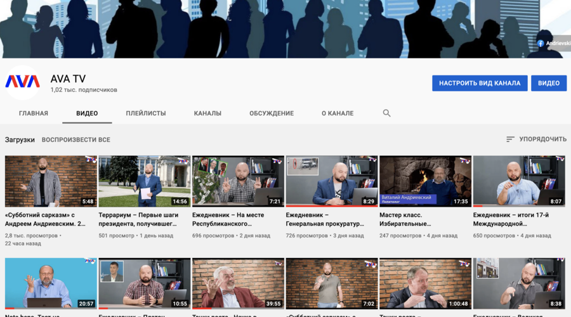This screenshot has height=317, width=571.
Task: Click the 247 просмотров • 4 дня назад text
Action: tap(419, 235)
